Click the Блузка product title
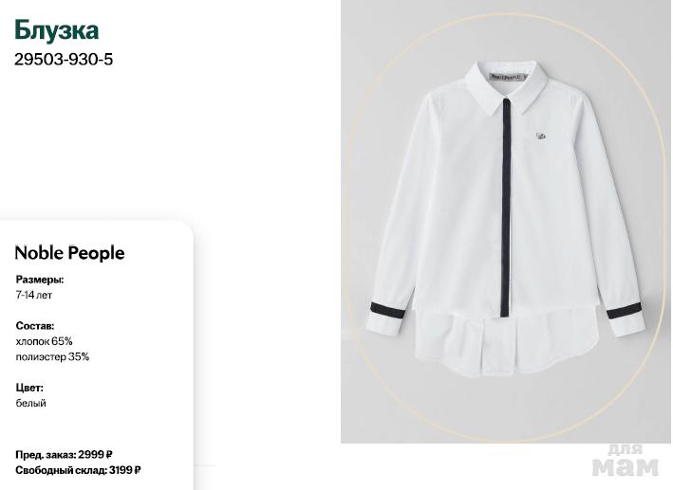The image size is (673, 490). click(57, 30)
